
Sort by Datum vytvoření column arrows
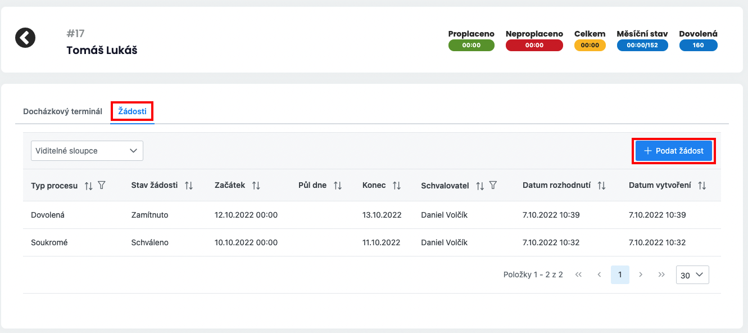[702, 185]
